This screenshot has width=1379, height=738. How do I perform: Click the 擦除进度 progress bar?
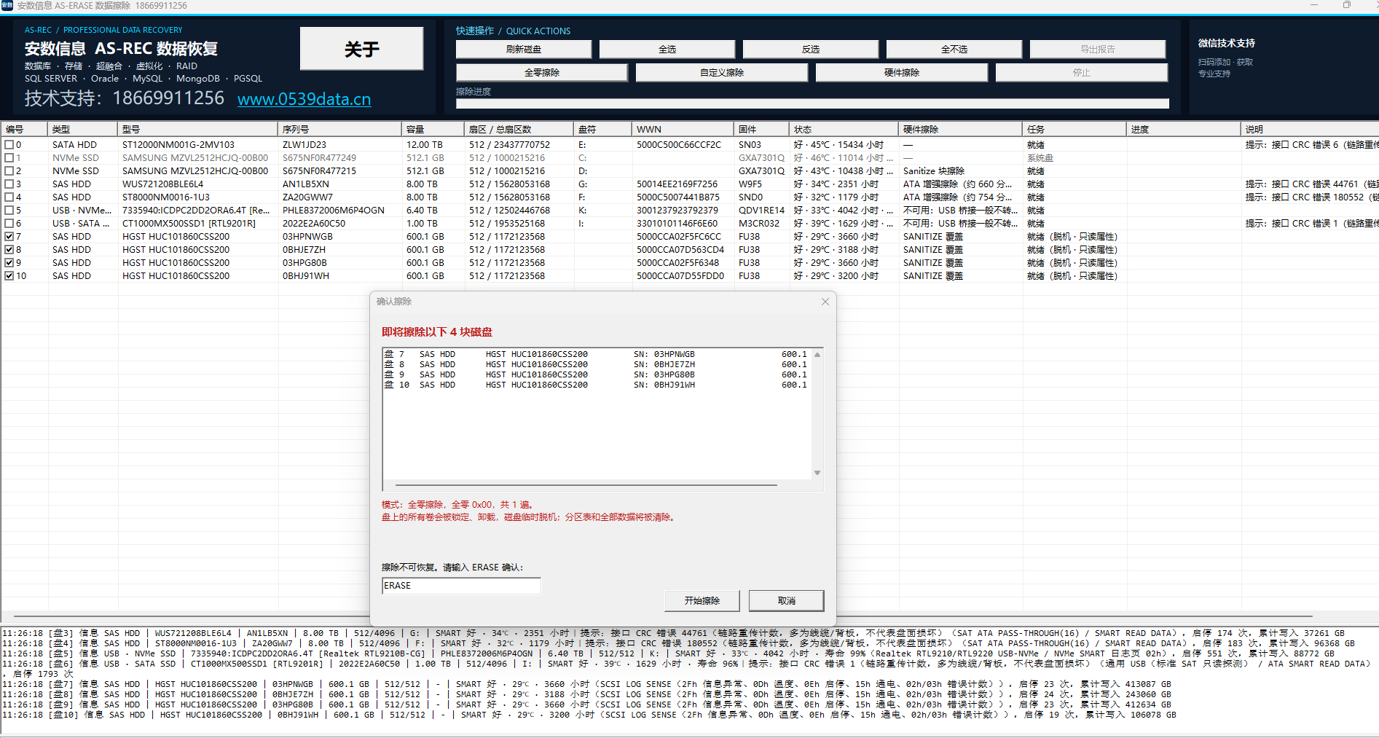[x=812, y=103]
